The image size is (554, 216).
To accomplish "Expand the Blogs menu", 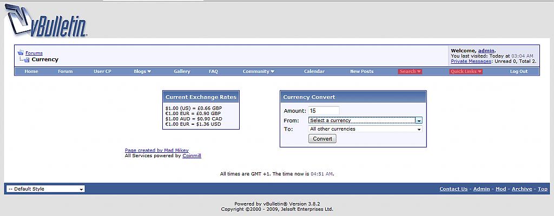I will 142,71.
